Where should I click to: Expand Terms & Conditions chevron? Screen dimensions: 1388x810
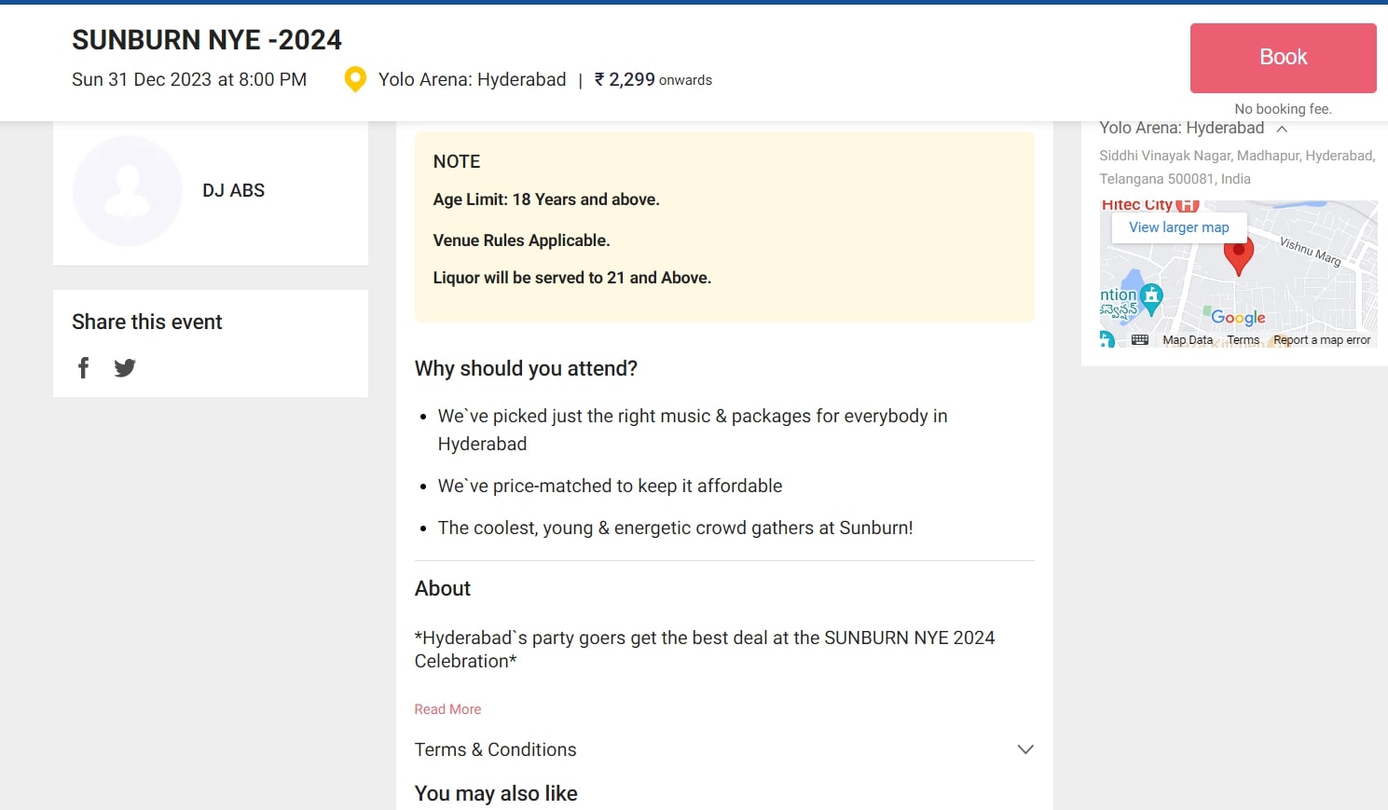click(x=1025, y=749)
